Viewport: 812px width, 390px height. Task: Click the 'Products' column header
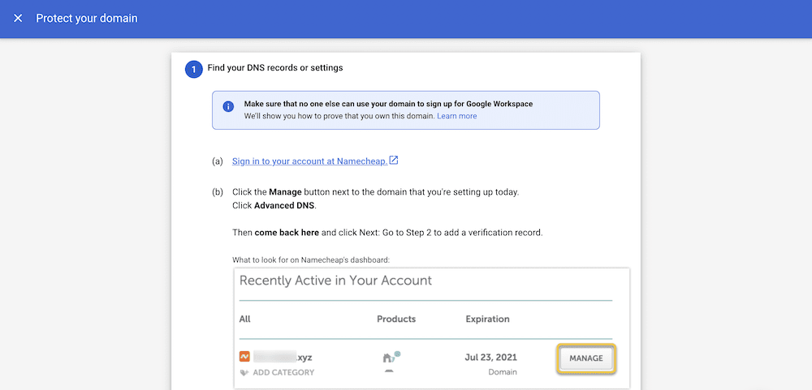396,319
